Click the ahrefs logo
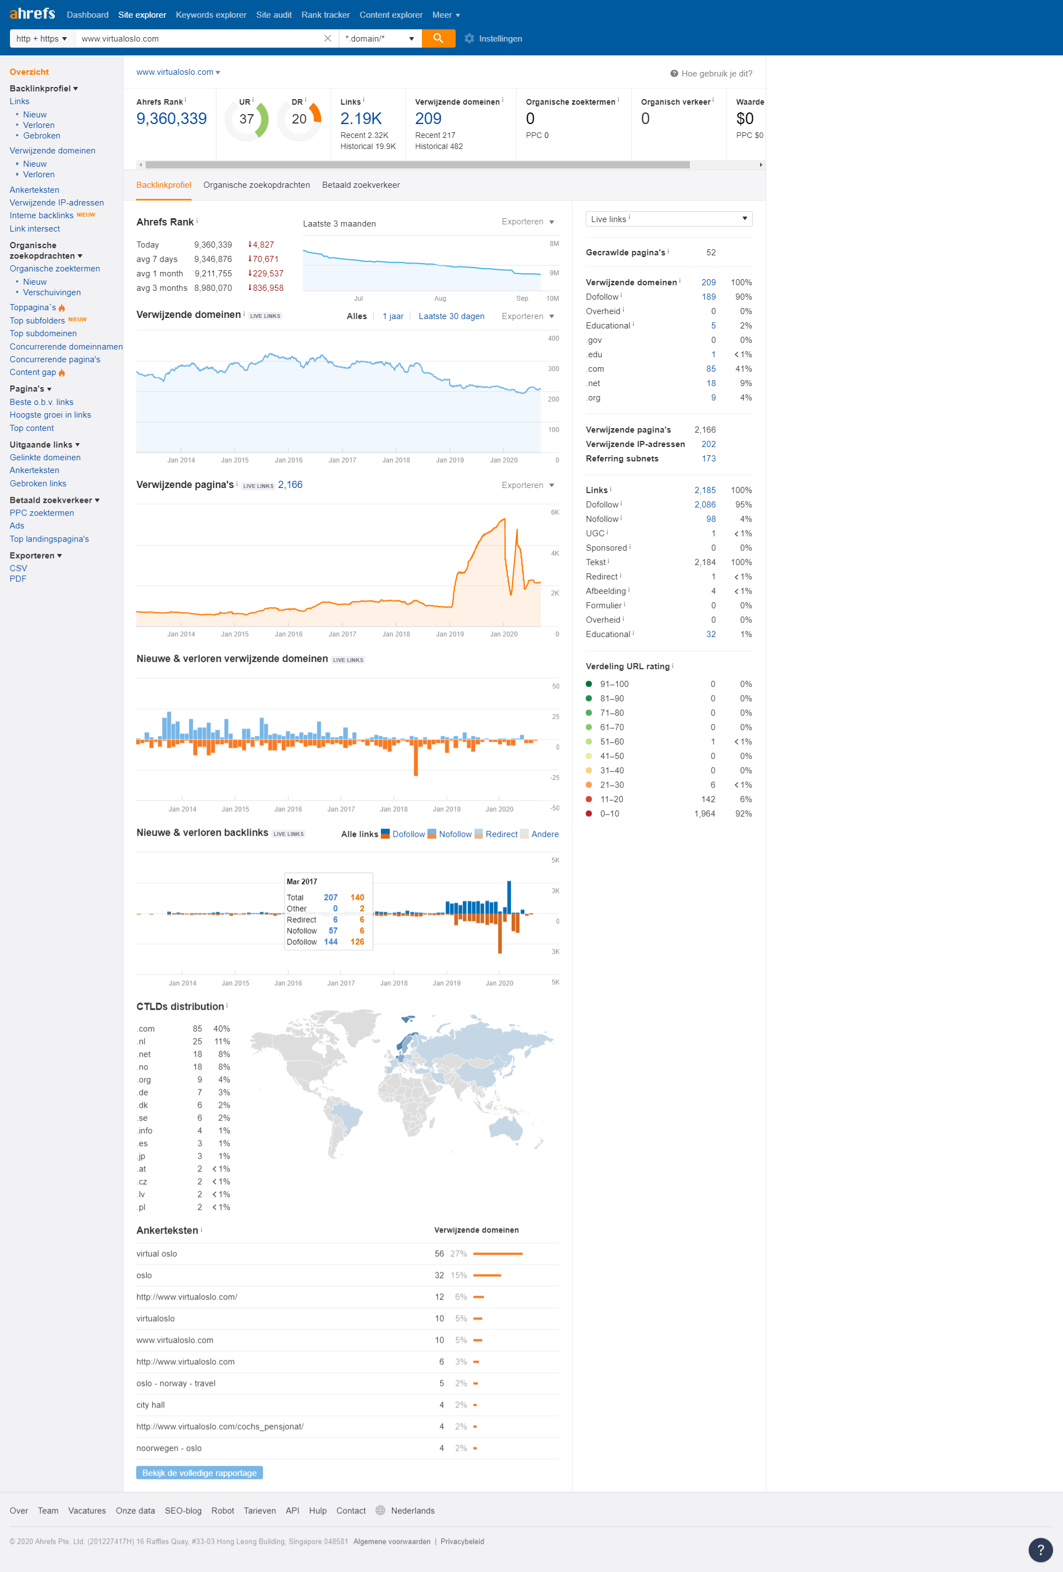Image resolution: width=1063 pixels, height=1572 pixels. [32, 13]
